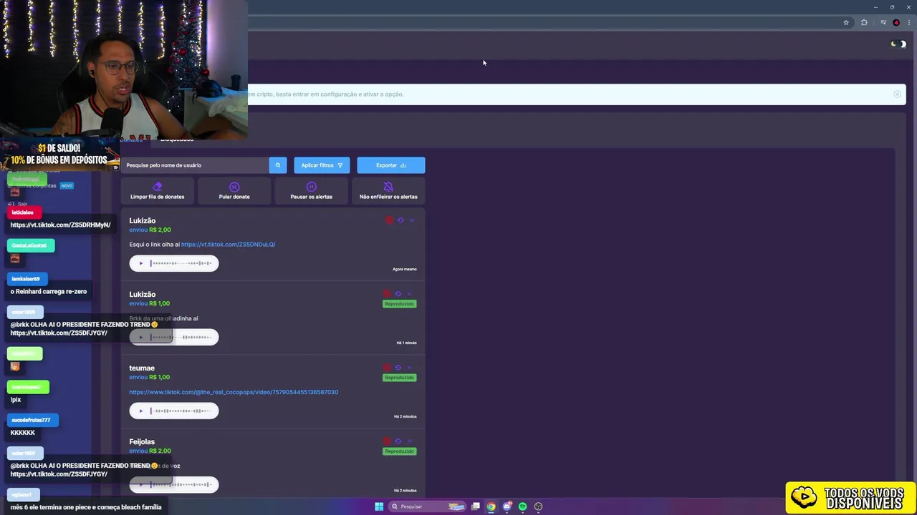Screen dimensions: 917x515
Task: Play audio of teumae donate
Action: pyautogui.click(x=140, y=411)
